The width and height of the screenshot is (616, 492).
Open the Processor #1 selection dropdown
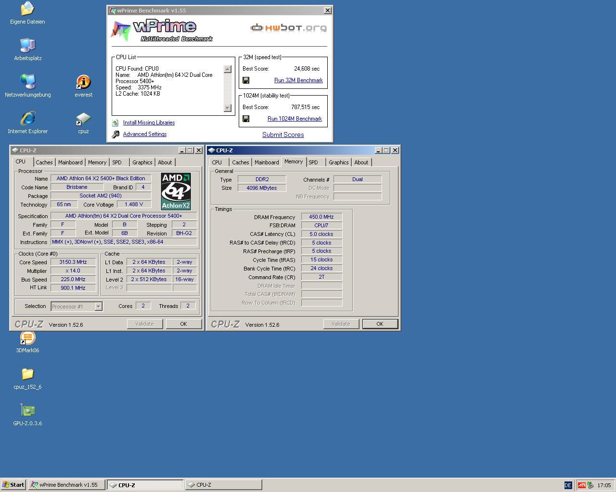98,307
